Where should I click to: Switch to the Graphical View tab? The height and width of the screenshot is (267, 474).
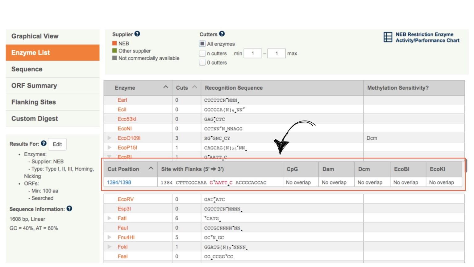pyautogui.click(x=35, y=36)
